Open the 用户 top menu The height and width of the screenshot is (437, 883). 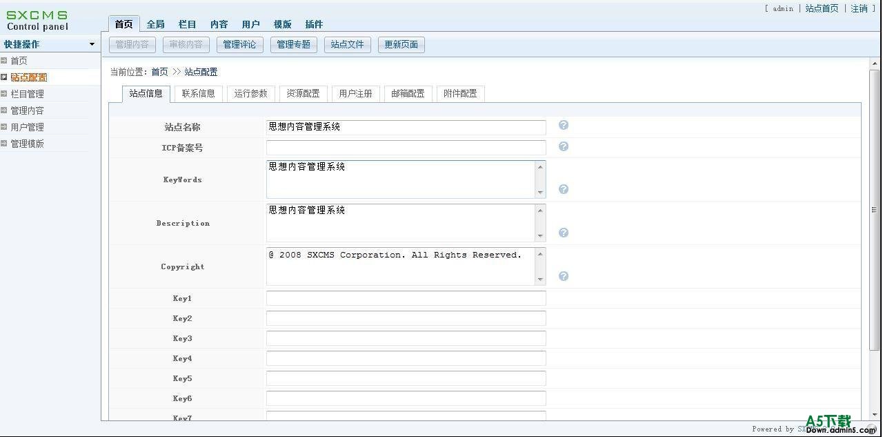(x=251, y=24)
